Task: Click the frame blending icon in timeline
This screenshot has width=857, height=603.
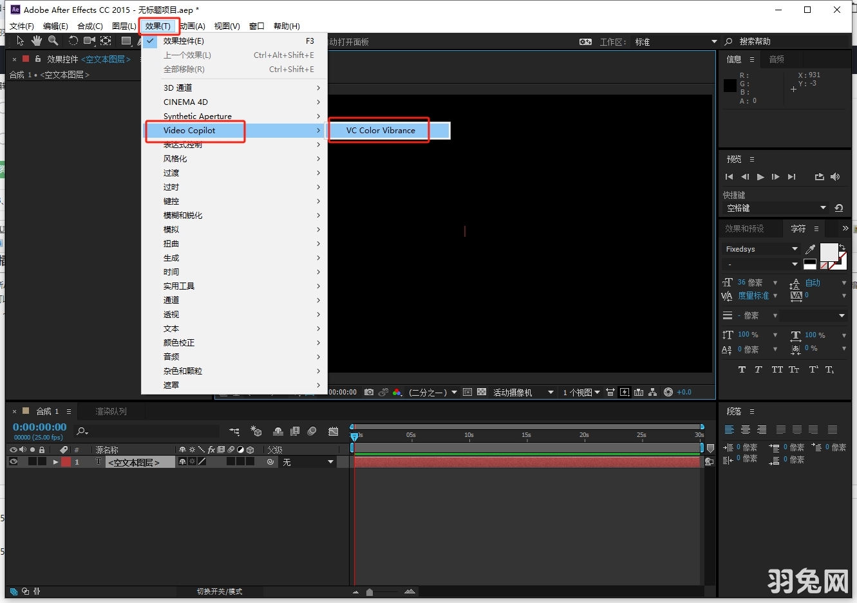Action: (x=296, y=431)
